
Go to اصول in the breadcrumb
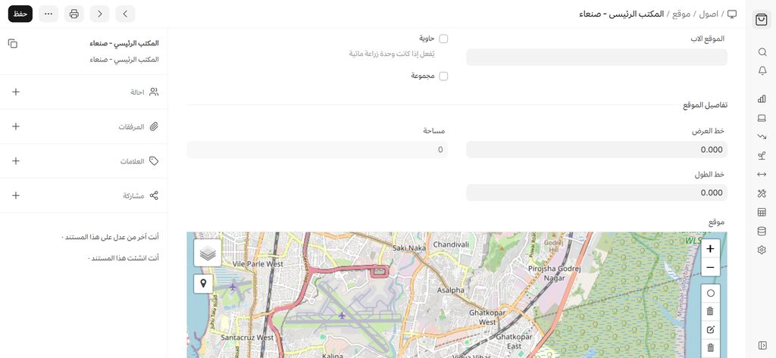[708, 14]
